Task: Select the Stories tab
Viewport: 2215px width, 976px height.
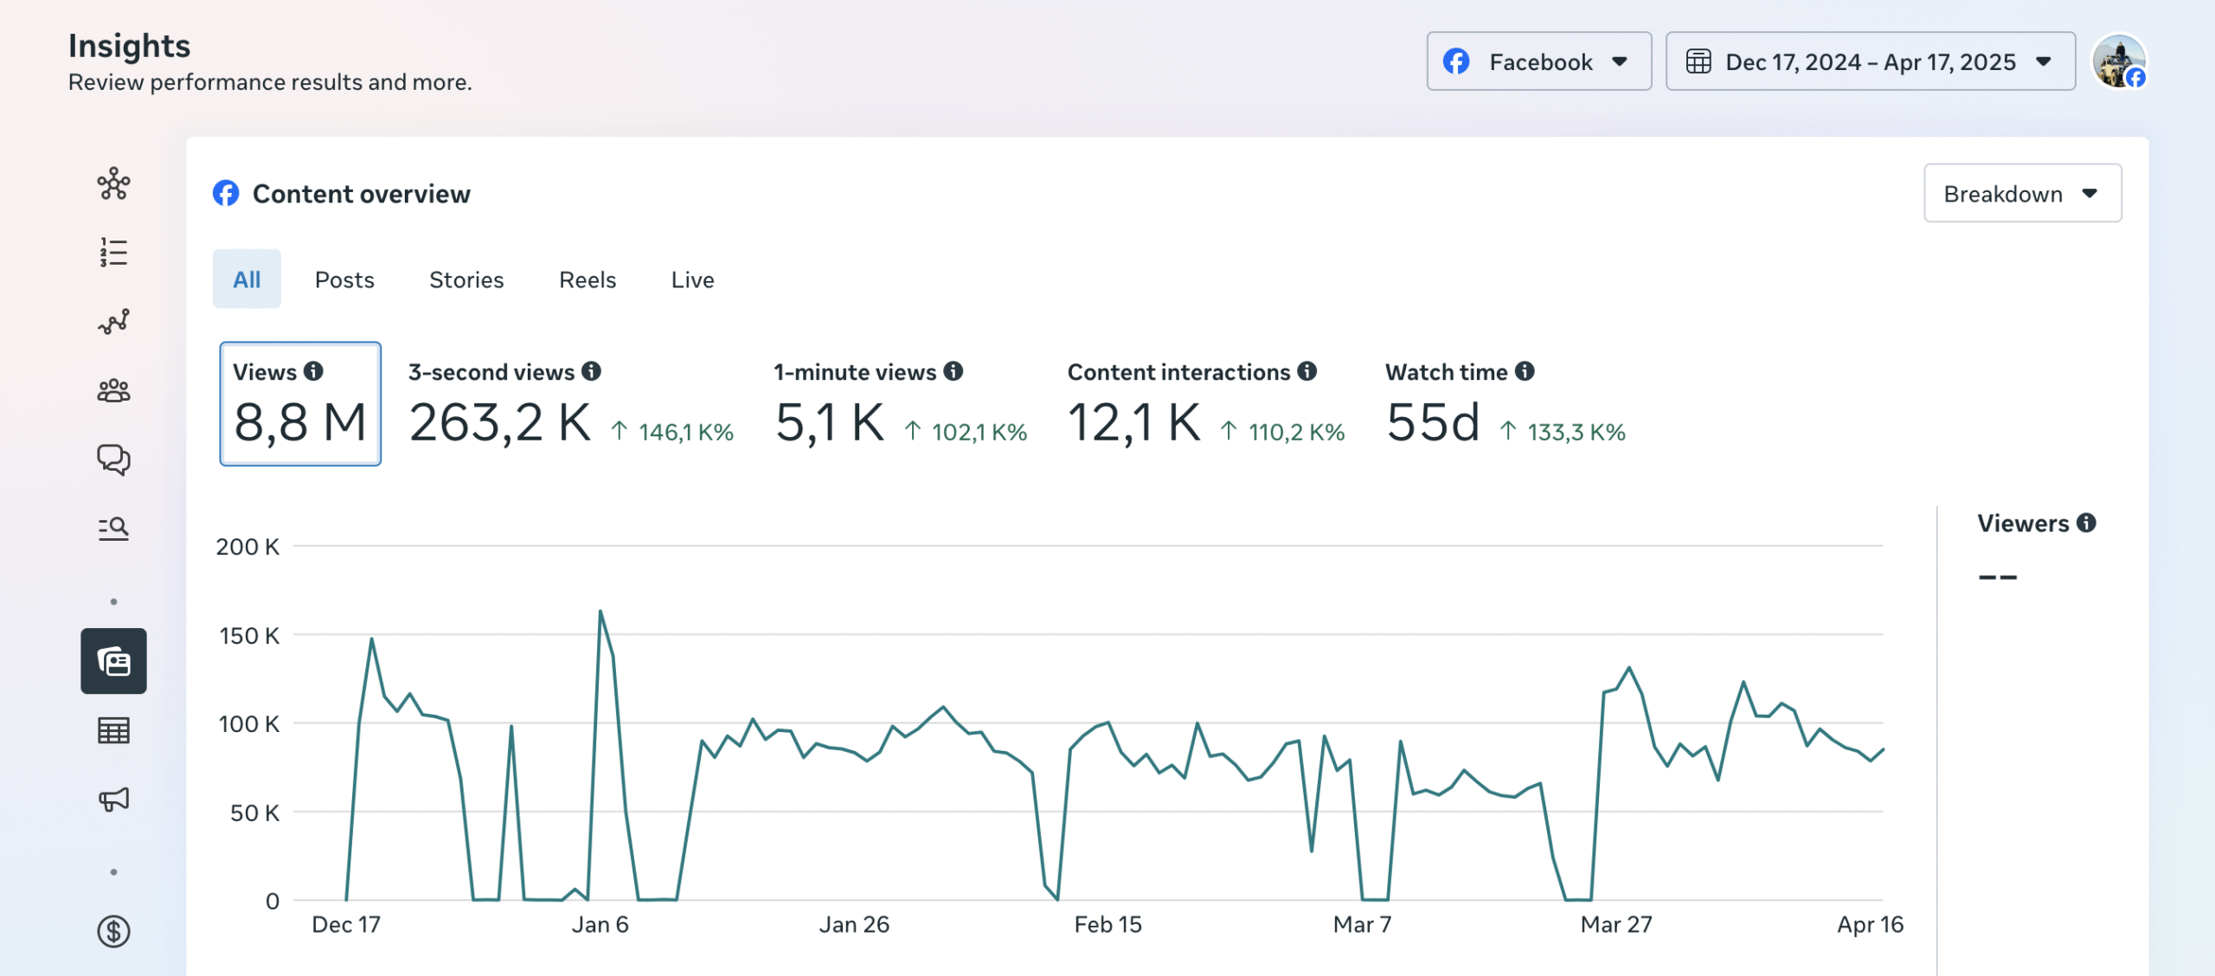Action: pos(466,279)
